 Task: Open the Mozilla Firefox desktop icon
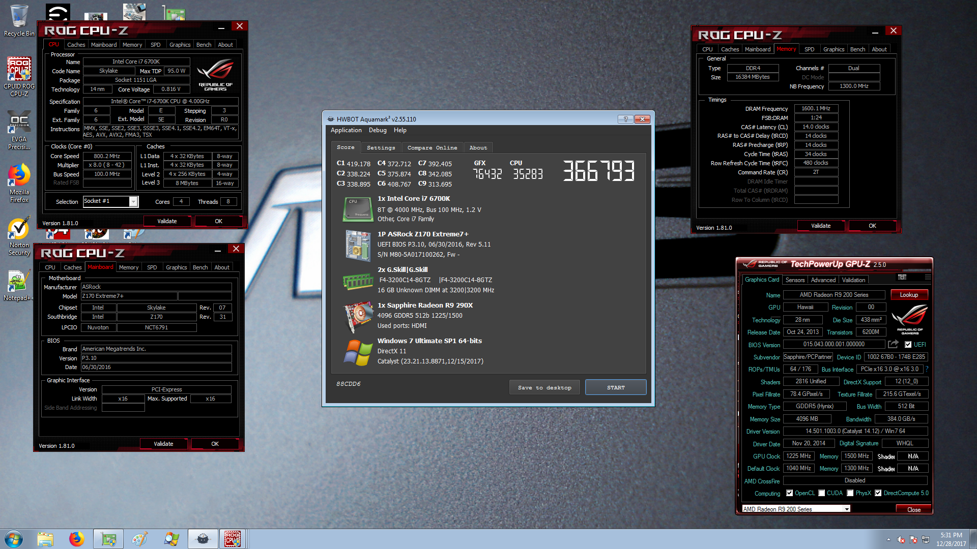[19, 183]
